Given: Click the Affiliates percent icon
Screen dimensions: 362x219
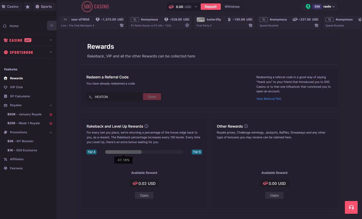Looking at the screenshot, I should (x=5, y=159).
